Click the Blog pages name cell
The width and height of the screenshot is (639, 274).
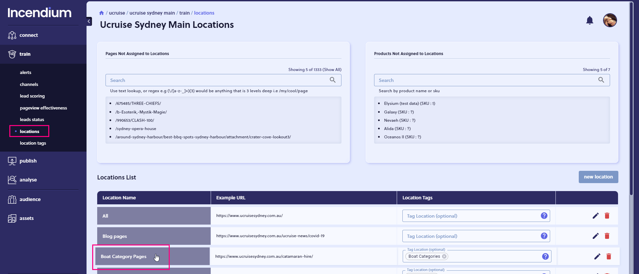pos(154,236)
